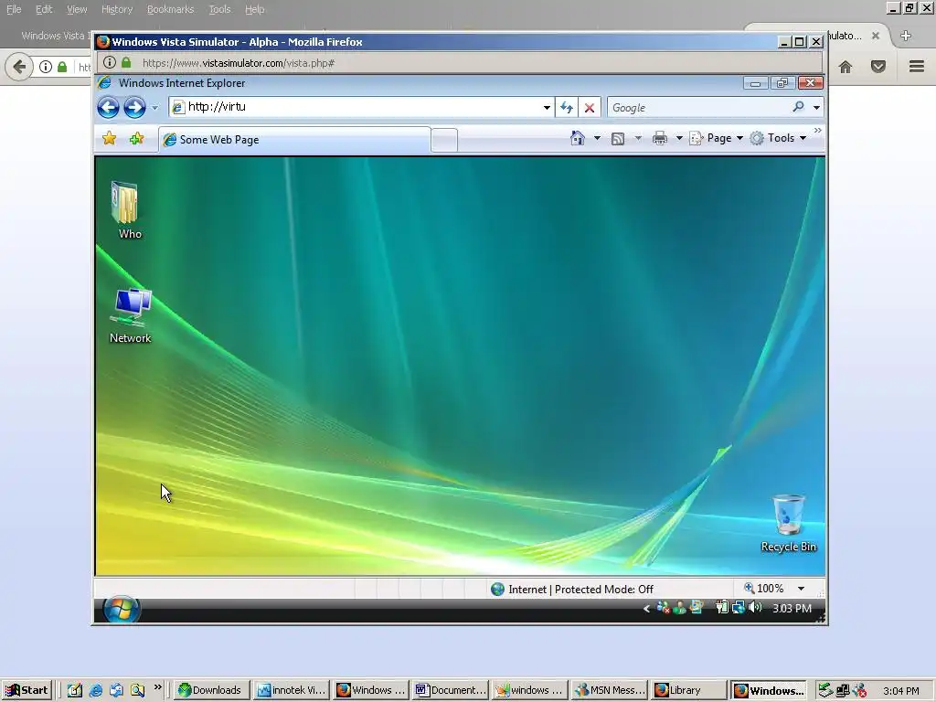
Task: Open Favorites Center star icon
Action: click(110, 139)
